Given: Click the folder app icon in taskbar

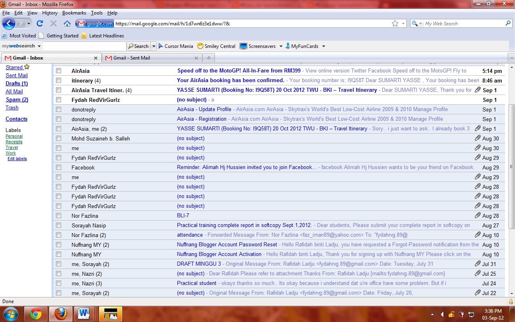Looking at the screenshot, I should [111, 314].
